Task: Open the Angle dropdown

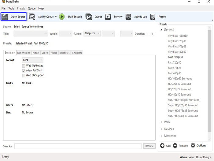Action: coord(66,33)
